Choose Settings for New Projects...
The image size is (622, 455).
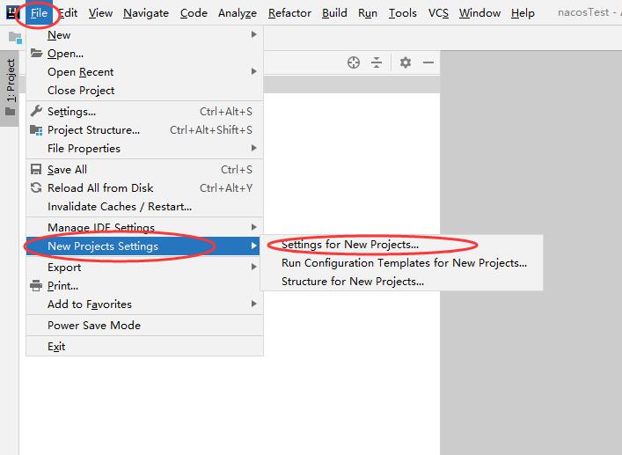click(x=401, y=245)
